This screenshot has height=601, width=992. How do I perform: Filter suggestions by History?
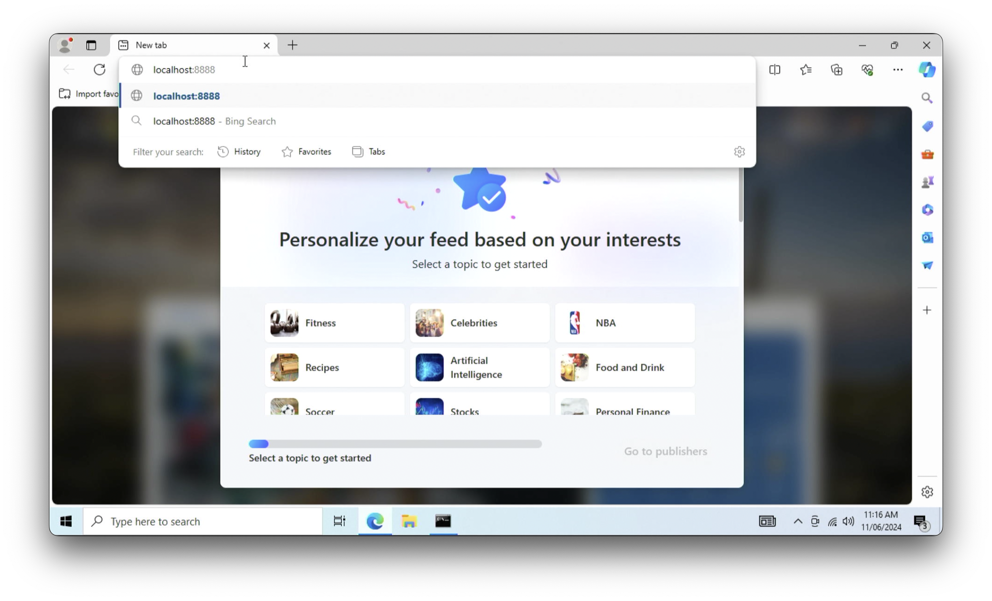point(240,152)
